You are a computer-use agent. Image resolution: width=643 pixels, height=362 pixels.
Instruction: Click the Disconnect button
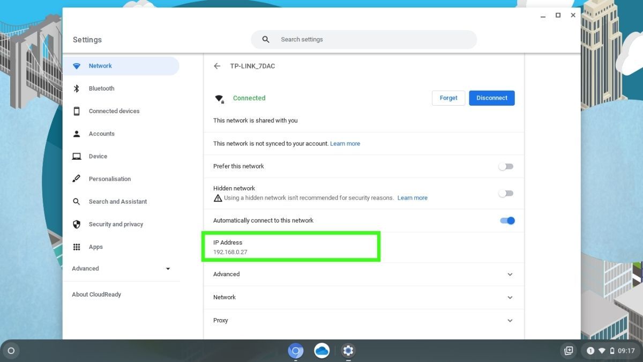[491, 98]
